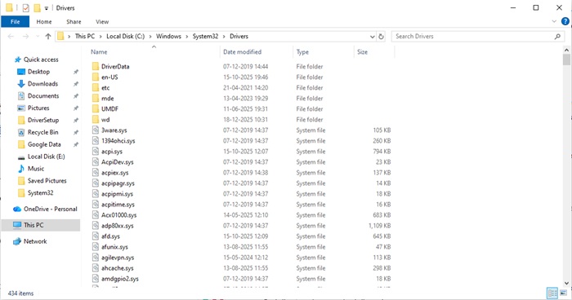Screen dimensions: 572x300
Task: Open Local Disk (E:) in navigation pane
Action: click(46, 157)
